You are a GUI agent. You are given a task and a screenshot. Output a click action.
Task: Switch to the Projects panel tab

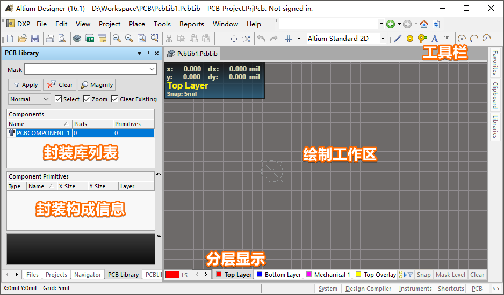(56, 275)
